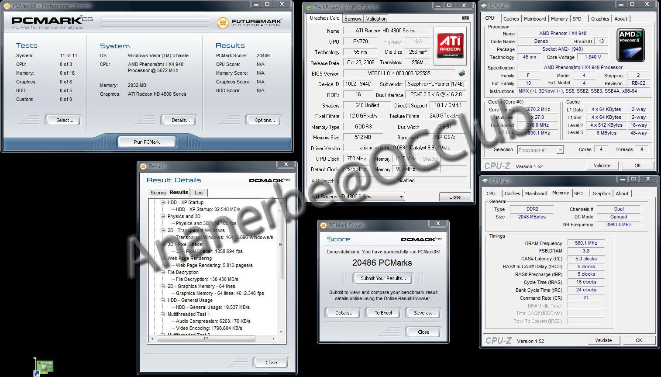Collapse the 2D - Transparent Windows node

pyautogui.click(x=162, y=230)
